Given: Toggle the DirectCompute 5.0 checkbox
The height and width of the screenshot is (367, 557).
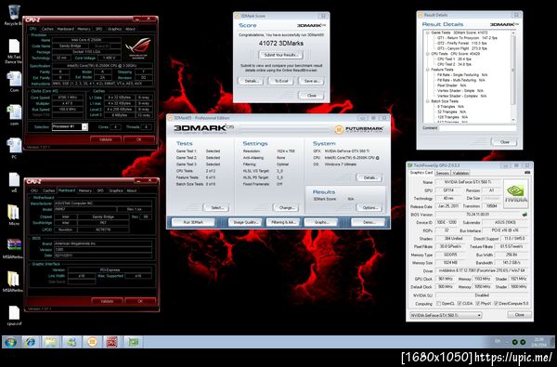Looking at the screenshot, I should coord(496,304).
